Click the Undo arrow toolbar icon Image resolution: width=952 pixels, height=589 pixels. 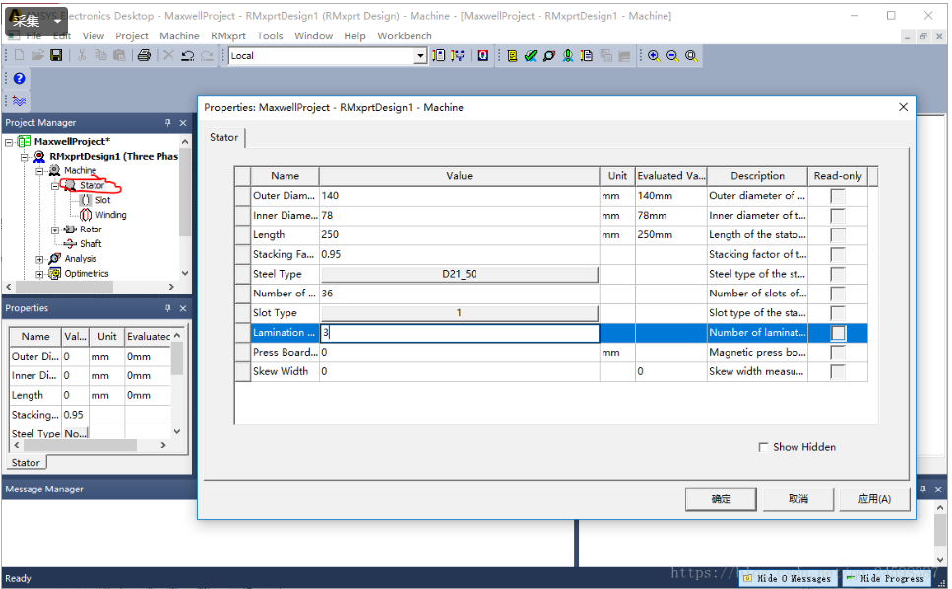188,55
